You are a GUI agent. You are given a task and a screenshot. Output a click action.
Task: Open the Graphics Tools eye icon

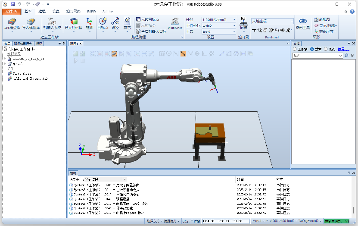click(303, 24)
